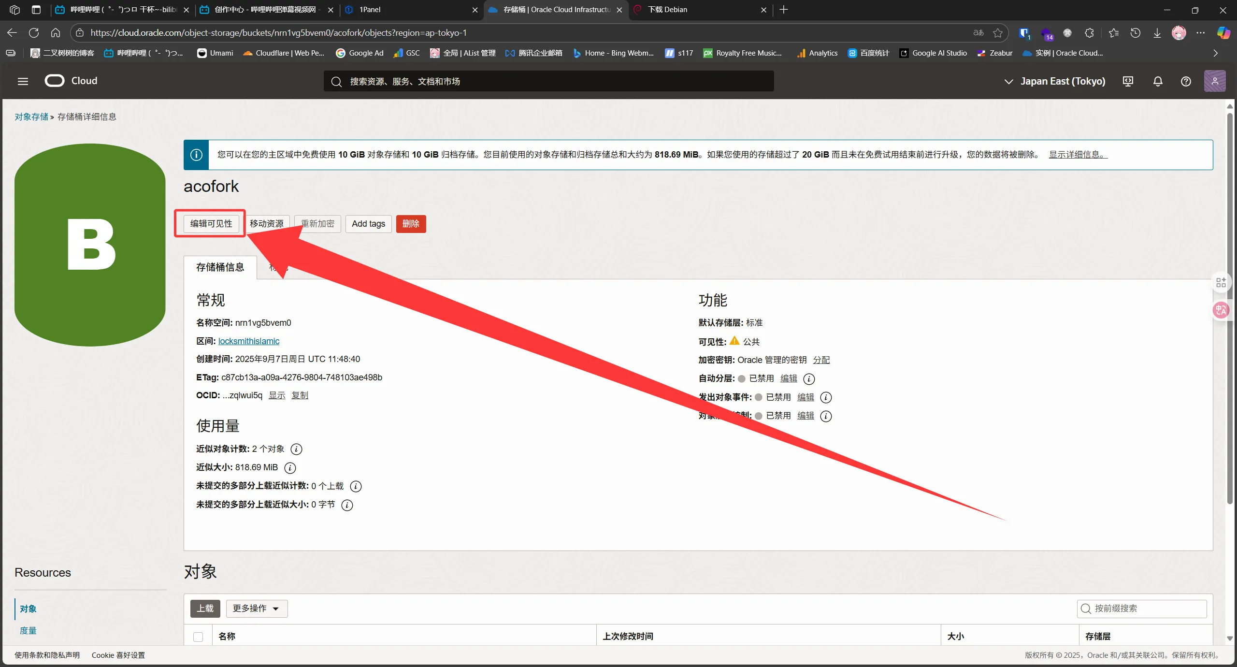Viewport: 1237px width, 667px height.
Task: Open the Oracle Cloud hamburger navigation menu
Action: [x=23, y=81]
